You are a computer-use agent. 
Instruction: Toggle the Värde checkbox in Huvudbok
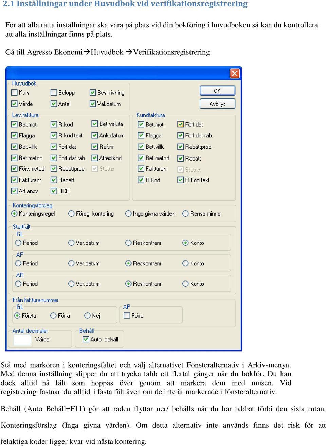pyautogui.click(x=14, y=104)
